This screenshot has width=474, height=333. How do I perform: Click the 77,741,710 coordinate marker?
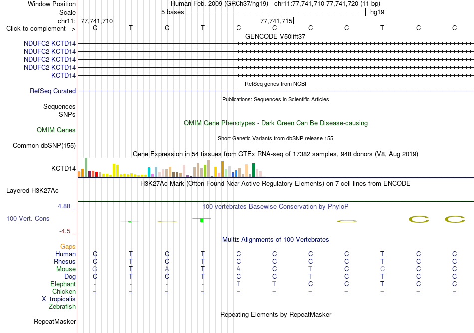(x=97, y=21)
